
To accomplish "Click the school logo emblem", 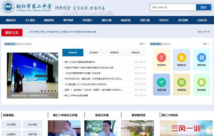I will [8, 7].
